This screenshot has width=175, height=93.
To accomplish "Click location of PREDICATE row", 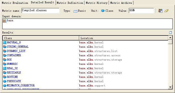I will coord(91,81).
